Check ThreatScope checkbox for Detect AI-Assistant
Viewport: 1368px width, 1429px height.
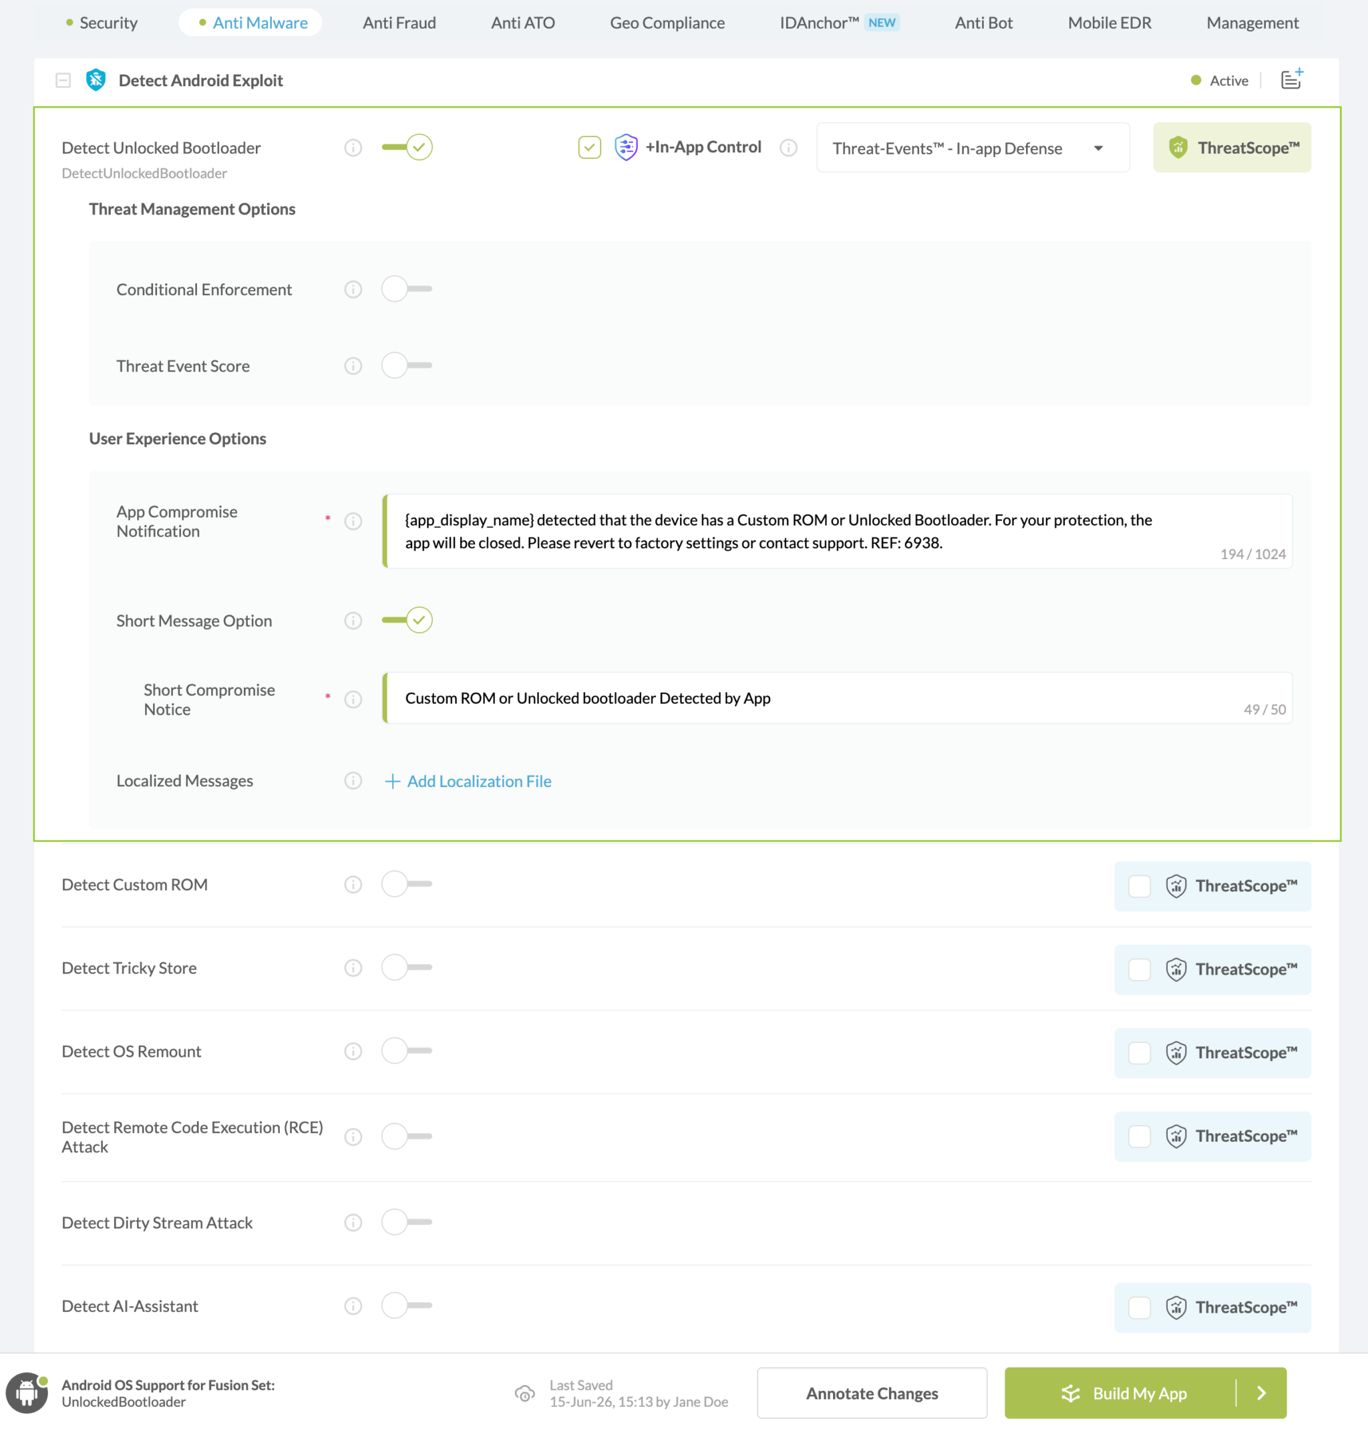click(1139, 1308)
